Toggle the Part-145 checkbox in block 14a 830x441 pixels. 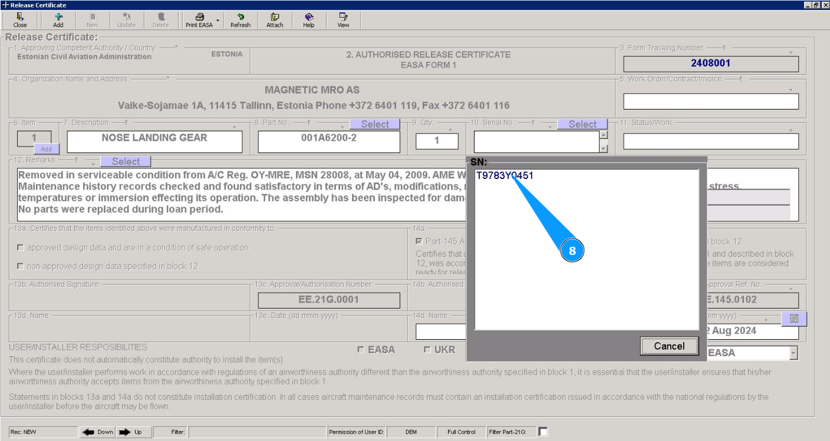tap(419, 241)
